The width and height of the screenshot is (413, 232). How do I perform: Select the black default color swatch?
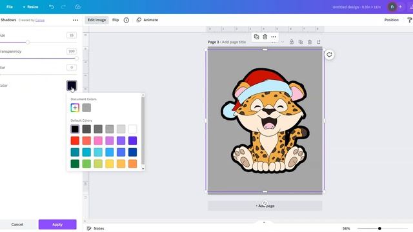[x=75, y=129]
